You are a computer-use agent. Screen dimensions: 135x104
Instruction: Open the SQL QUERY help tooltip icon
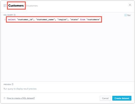15,15
